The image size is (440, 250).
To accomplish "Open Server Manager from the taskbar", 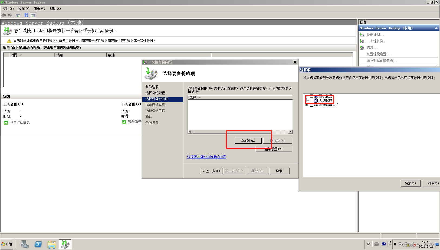I will [25, 244].
